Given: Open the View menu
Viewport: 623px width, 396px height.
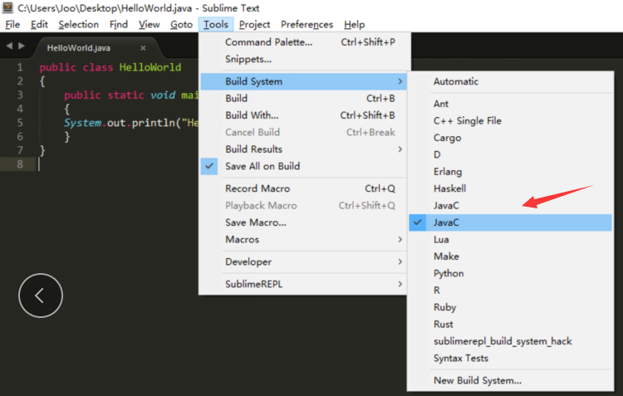Looking at the screenshot, I should [149, 25].
